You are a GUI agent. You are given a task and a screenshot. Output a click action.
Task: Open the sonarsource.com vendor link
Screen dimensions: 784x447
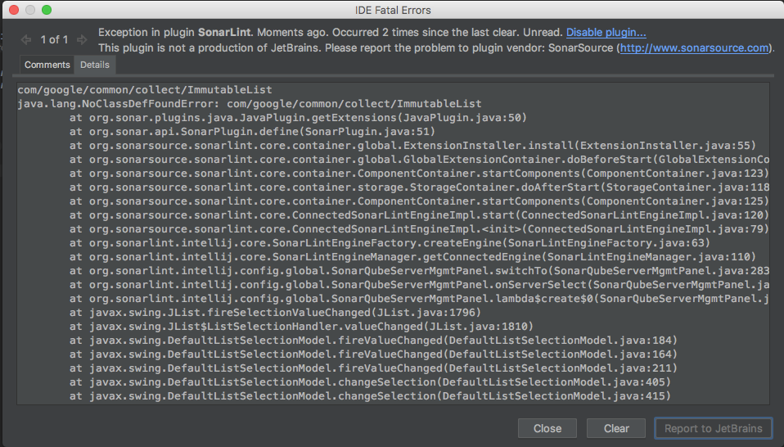695,48
